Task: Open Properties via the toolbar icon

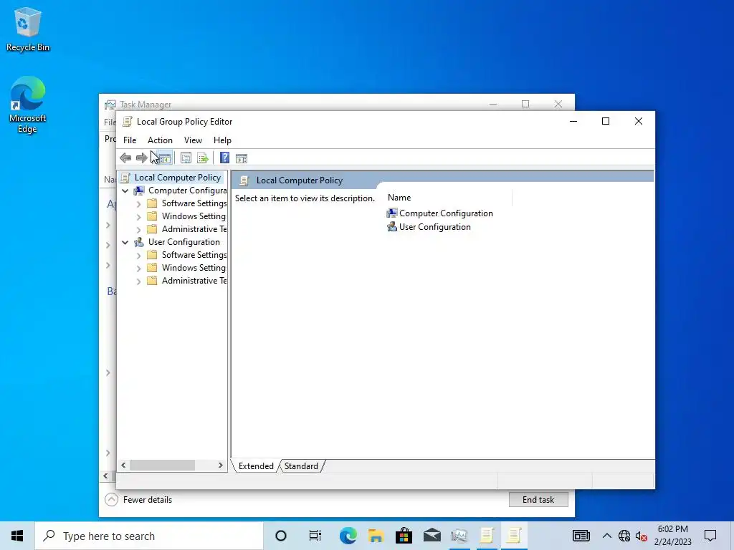Action: (186, 158)
